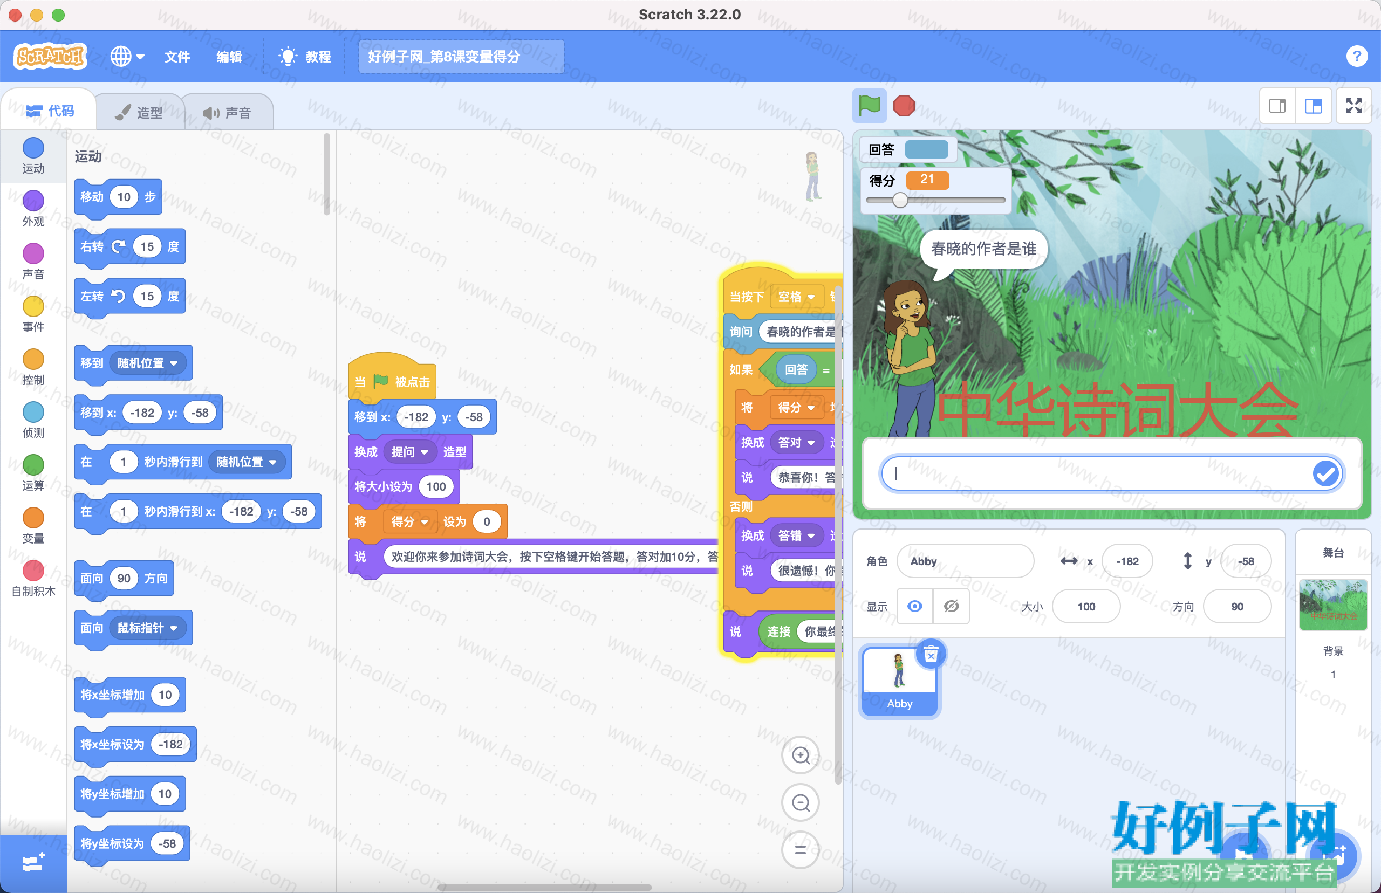Submit answer with the checkmark button

point(1325,473)
